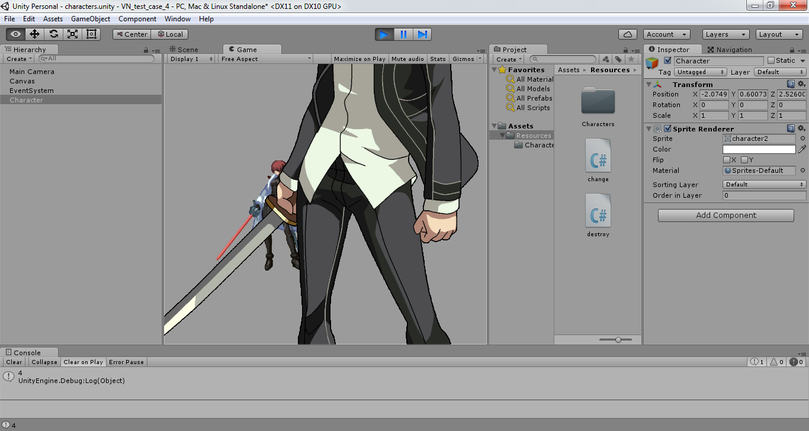Select the Rotate tool
809x431 pixels.
tap(54, 34)
